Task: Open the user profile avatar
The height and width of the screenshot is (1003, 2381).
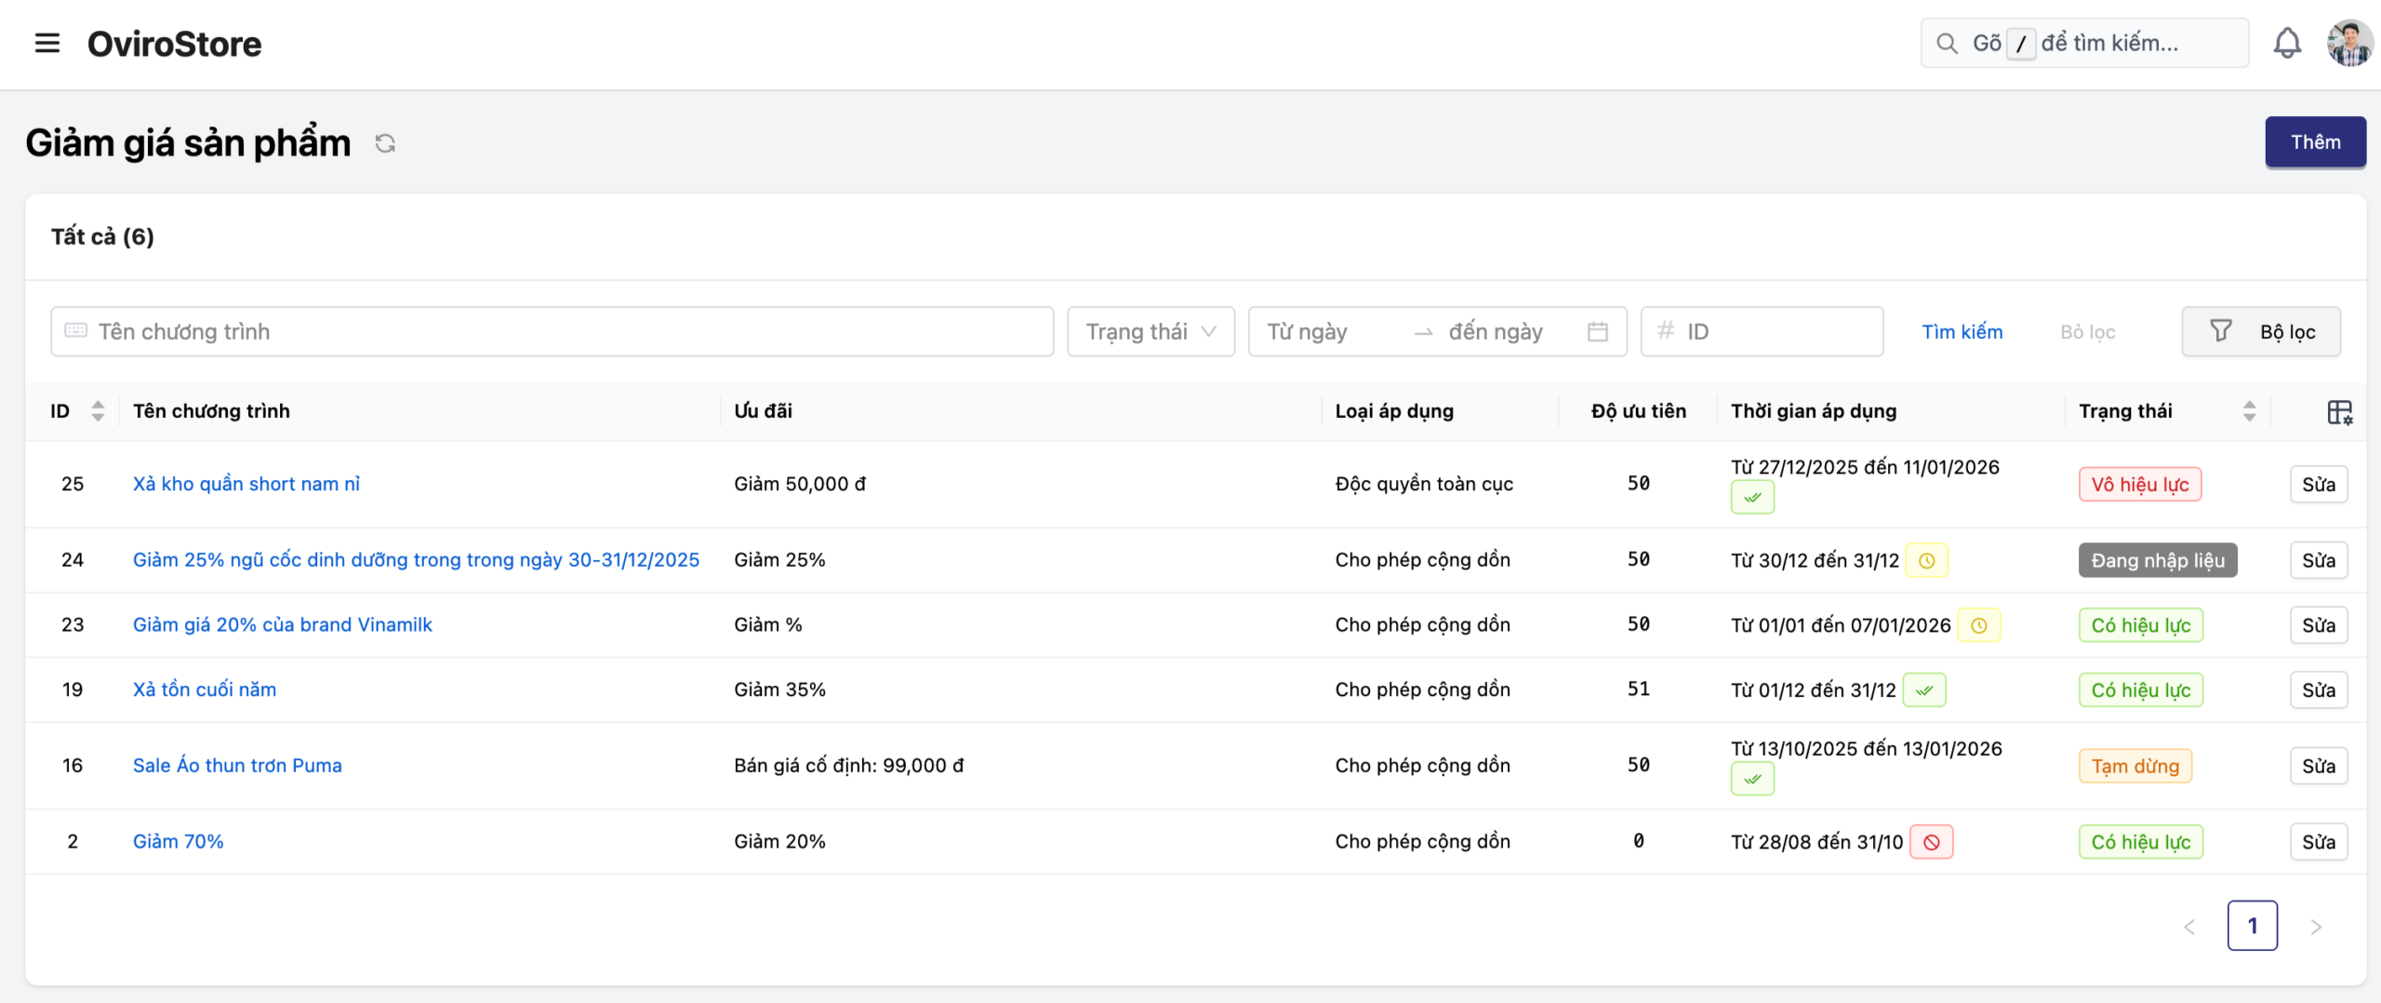Action: pyautogui.click(x=2349, y=44)
